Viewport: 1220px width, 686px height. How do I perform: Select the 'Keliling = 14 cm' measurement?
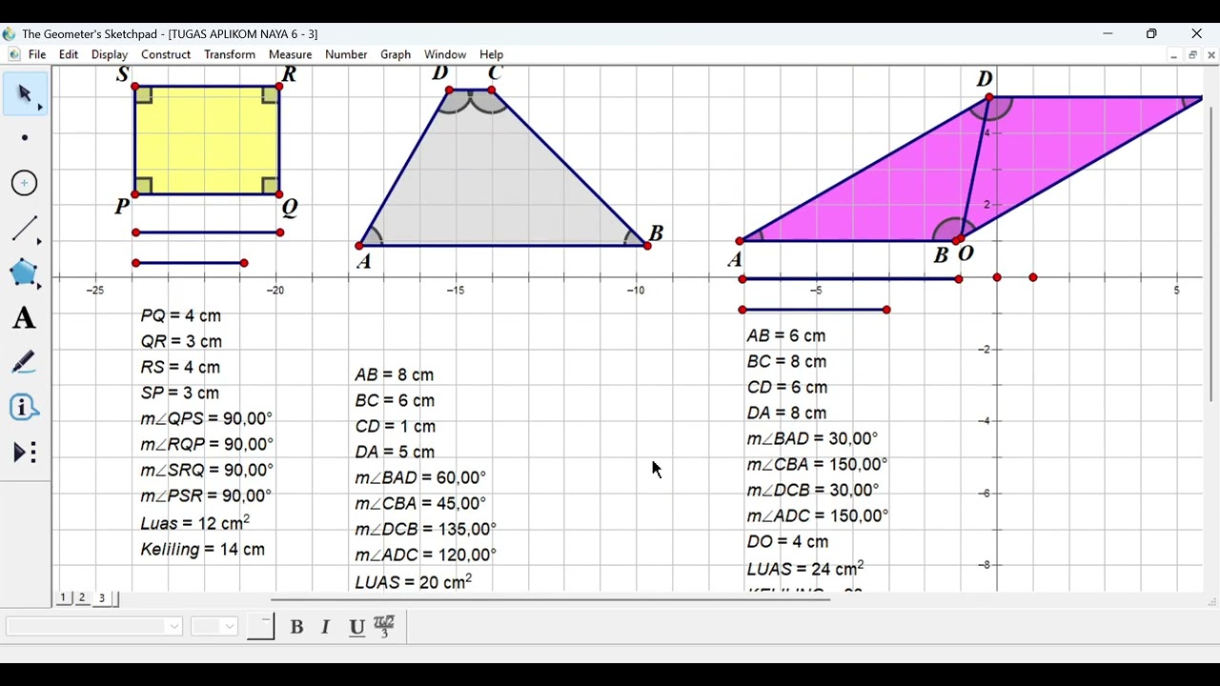203,550
